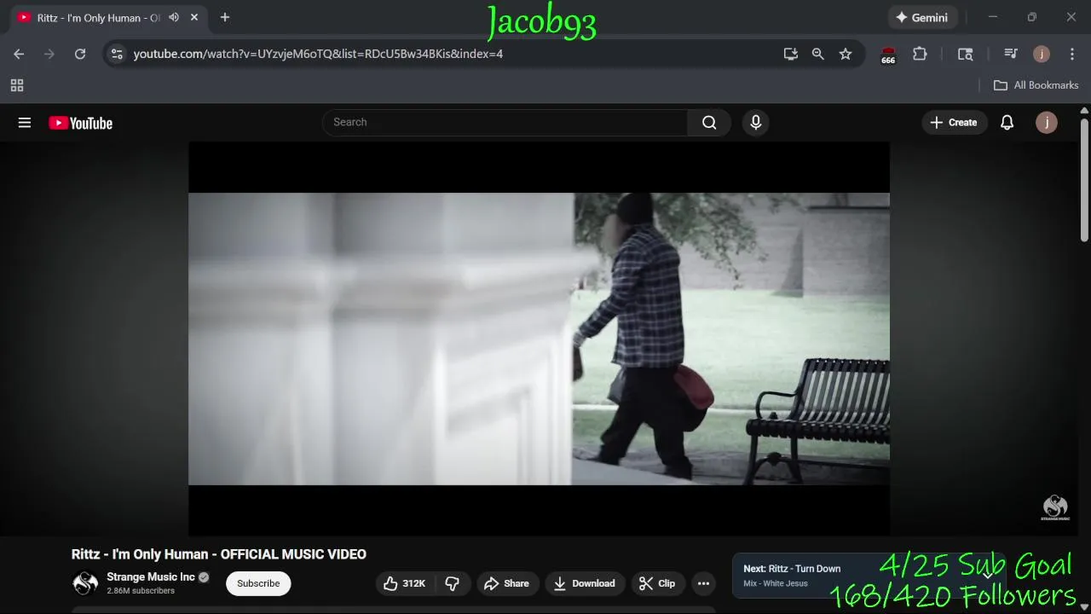
Task: Go back to the previous page
Action: coord(19,54)
